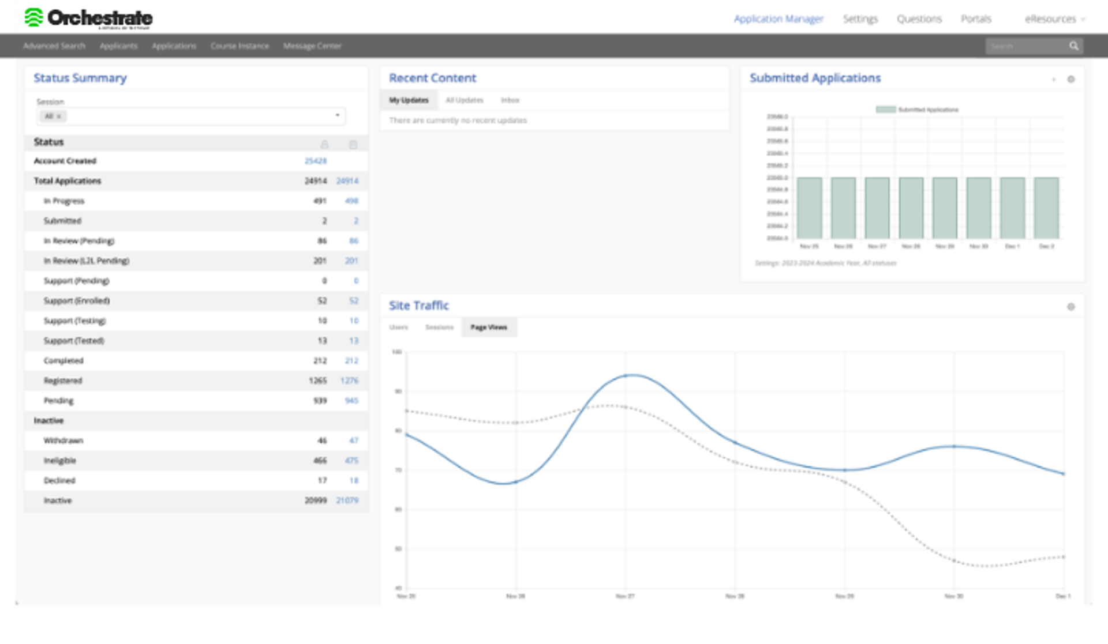
Task: Open Message Center
Action: click(312, 46)
